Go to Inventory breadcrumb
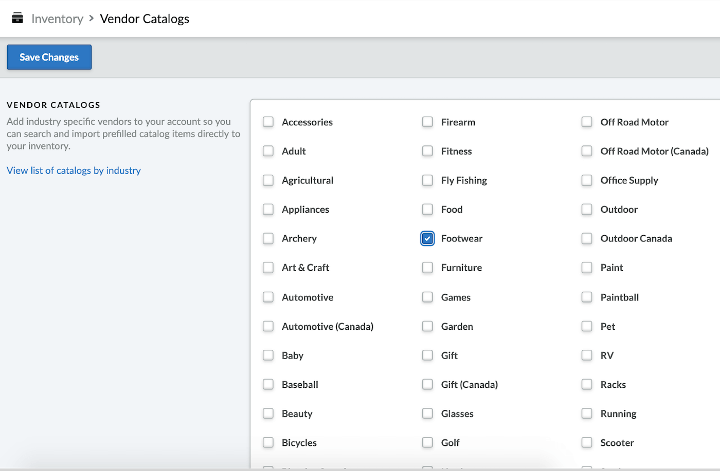720x471 pixels. (x=57, y=19)
